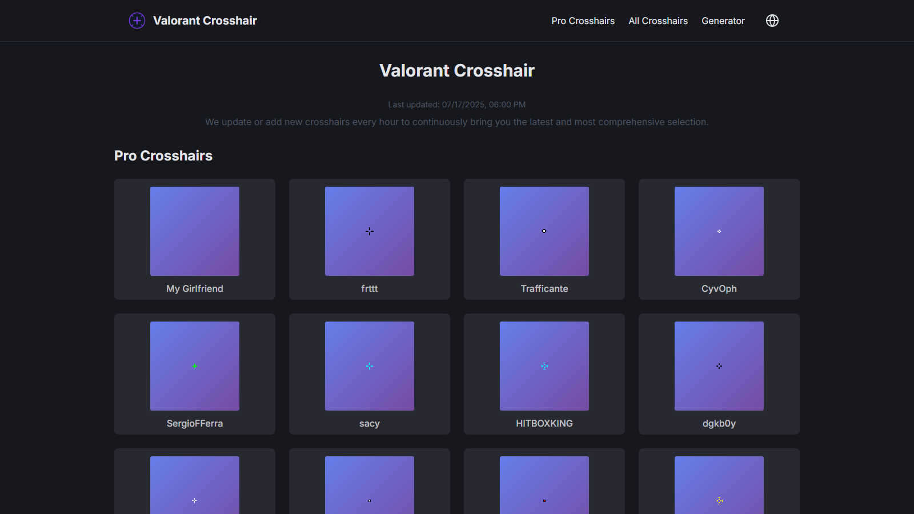
Task: Select the dgkb0y crosshair preview
Action: [719, 366]
